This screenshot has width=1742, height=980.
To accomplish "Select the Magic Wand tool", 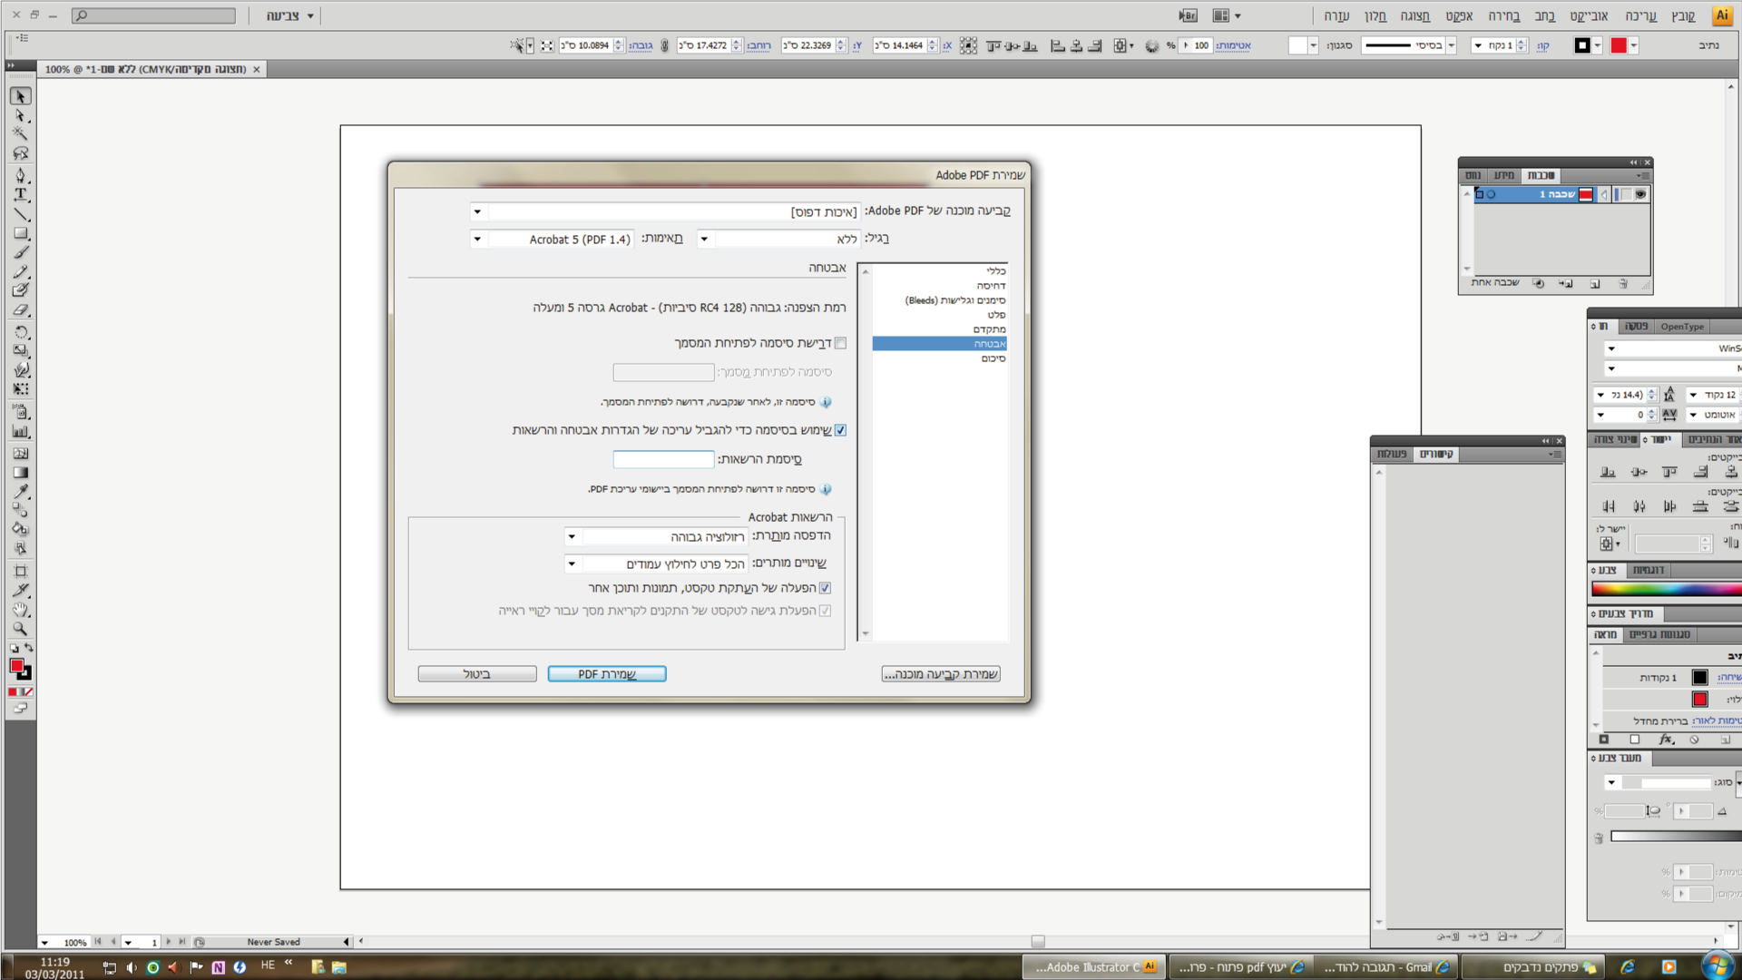I will tap(21, 134).
